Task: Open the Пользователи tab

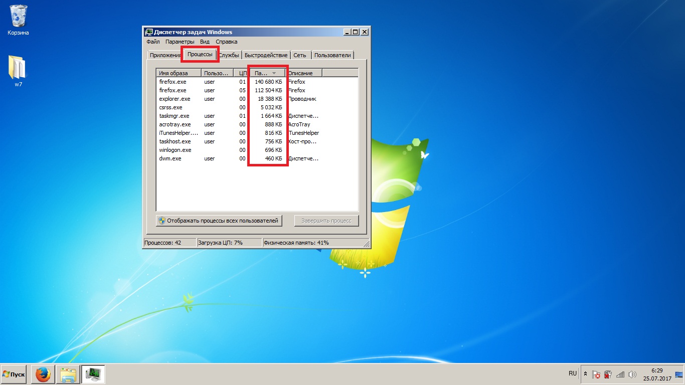Action: [332, 55]
